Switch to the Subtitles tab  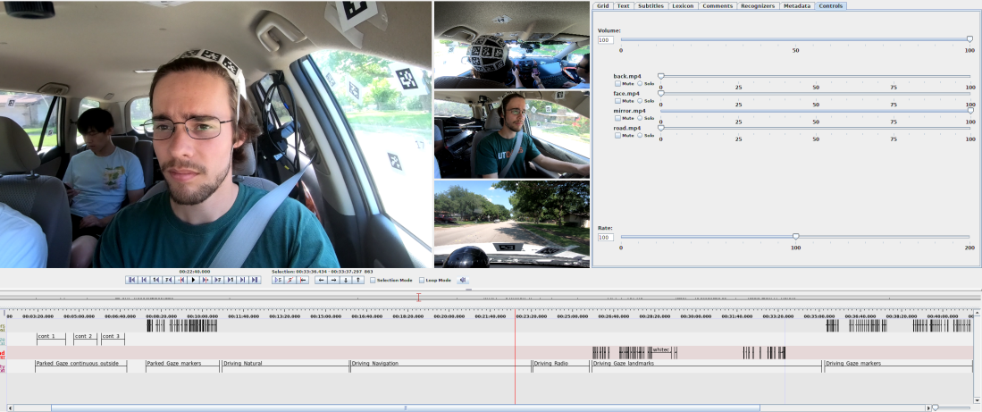[650, 5]
